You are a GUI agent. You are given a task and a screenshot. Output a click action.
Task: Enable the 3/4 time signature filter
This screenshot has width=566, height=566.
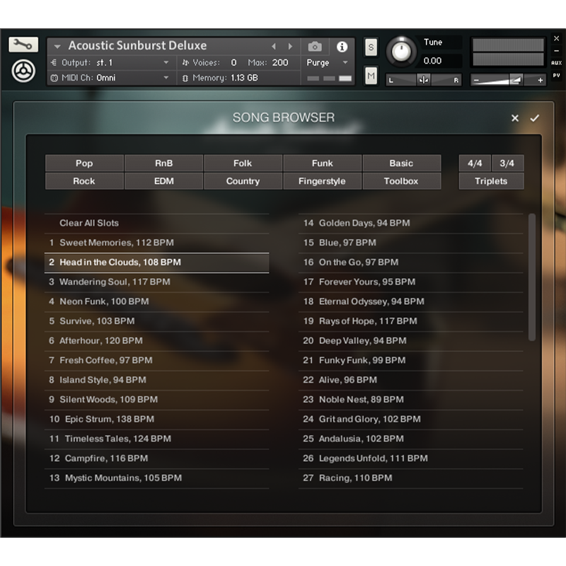(507, 163)
